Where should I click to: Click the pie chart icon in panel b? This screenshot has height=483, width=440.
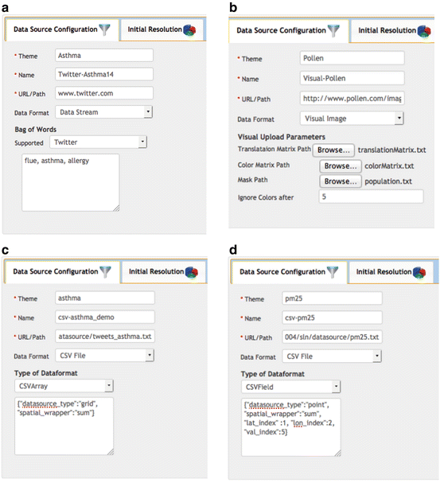click(424, 31)
